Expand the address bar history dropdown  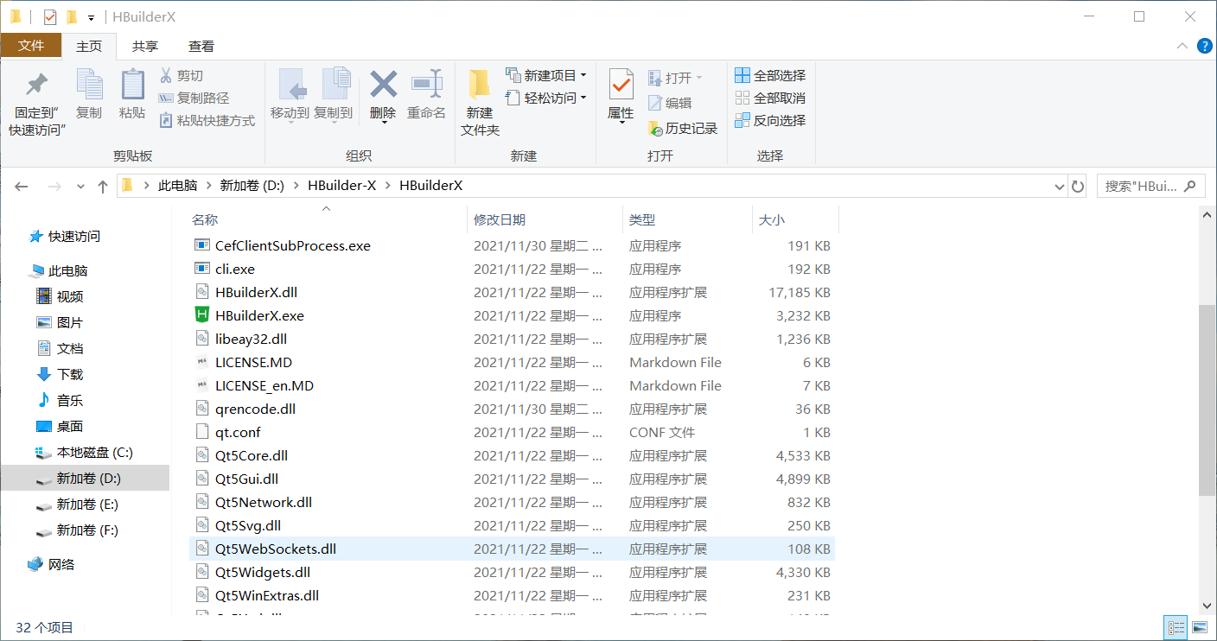point(1060,186)
